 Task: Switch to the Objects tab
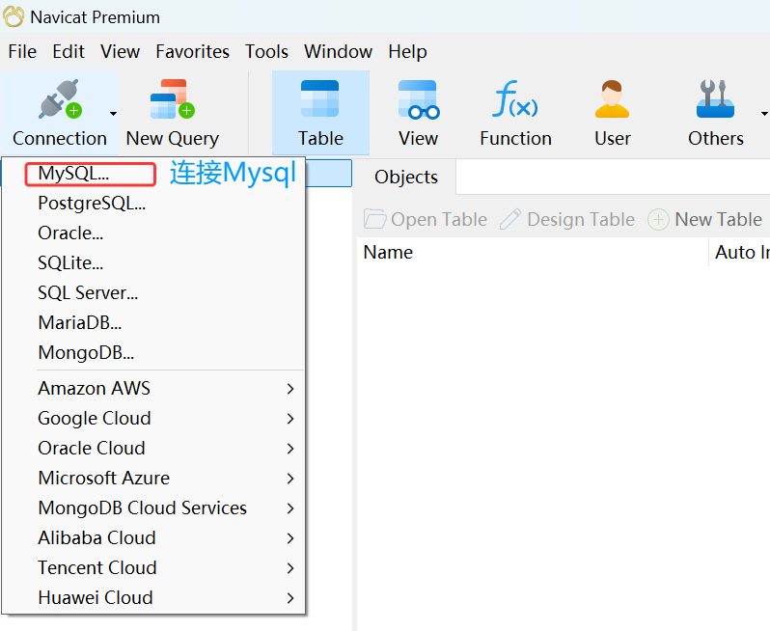tap(405, 178)
